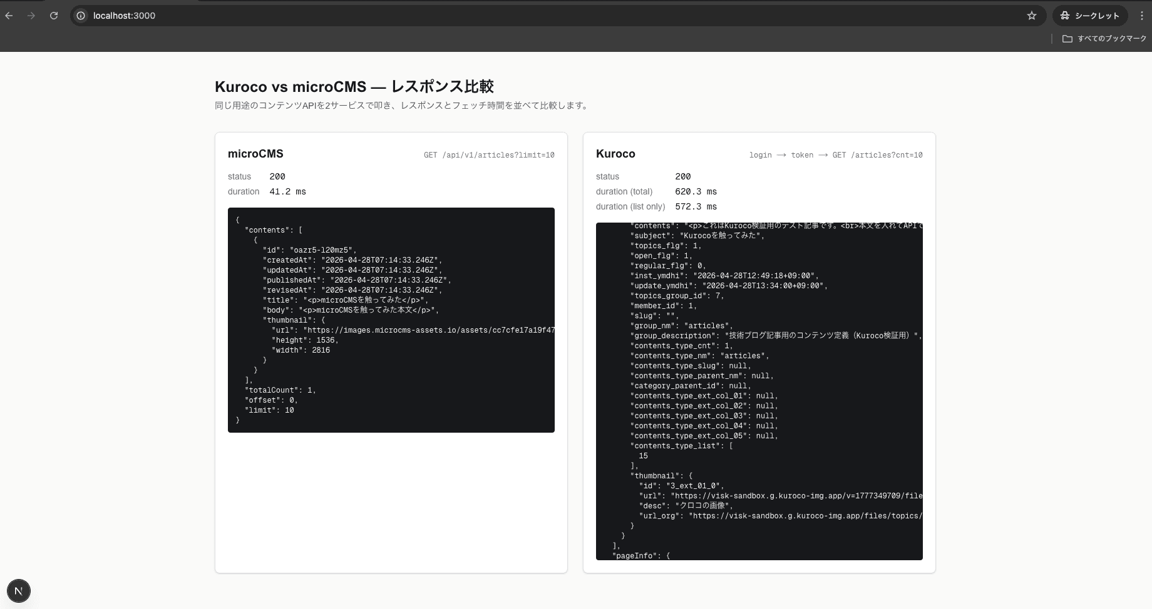Viewport: 1152px width, 609px height.
Task: Select Kuroco list only duration 572.3 ms
Action: point(696,207)
